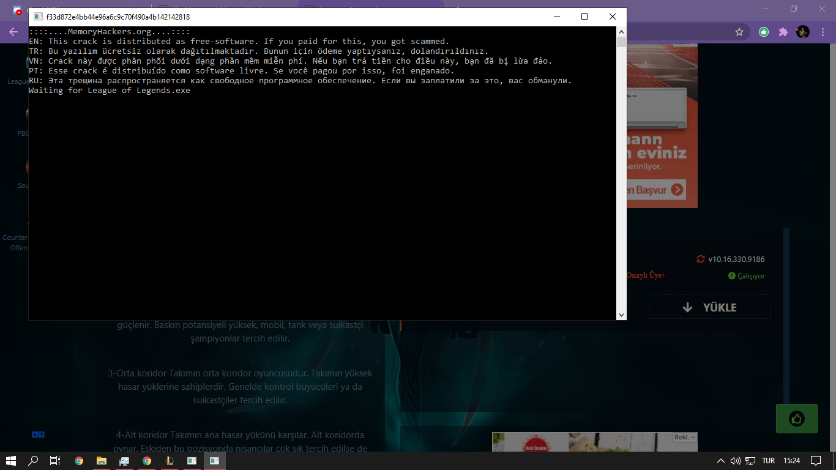Click the Onaylı Üye+ link
This screenshot has width=836, height=470.
point(646,275)
